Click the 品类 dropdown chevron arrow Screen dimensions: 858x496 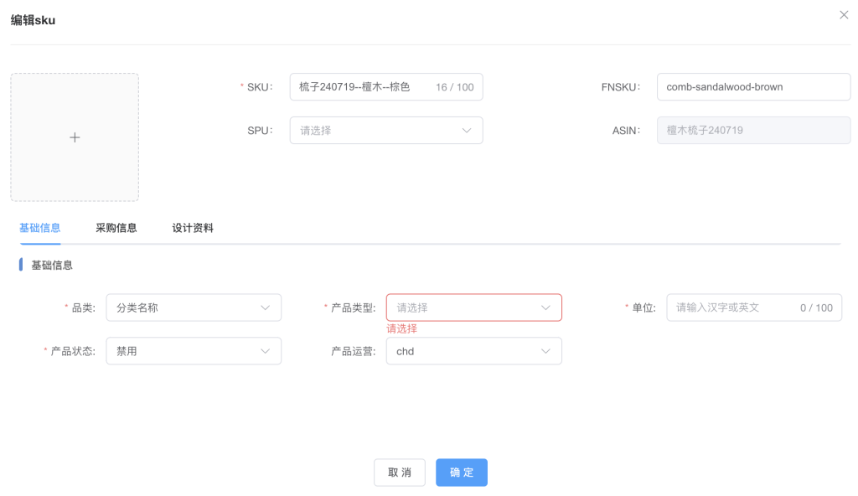pos(265,307)
